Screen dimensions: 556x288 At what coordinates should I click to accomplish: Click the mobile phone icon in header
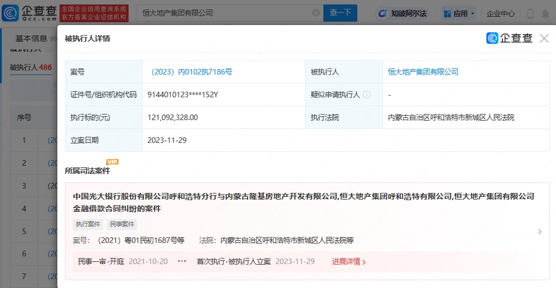(530, 13)
